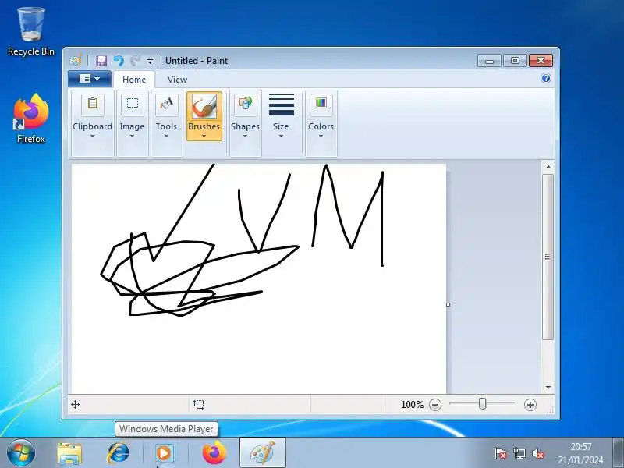Select the Firefox desktop shortcut
The width and height of the screenshot is (624, 468).
[31, 119]
